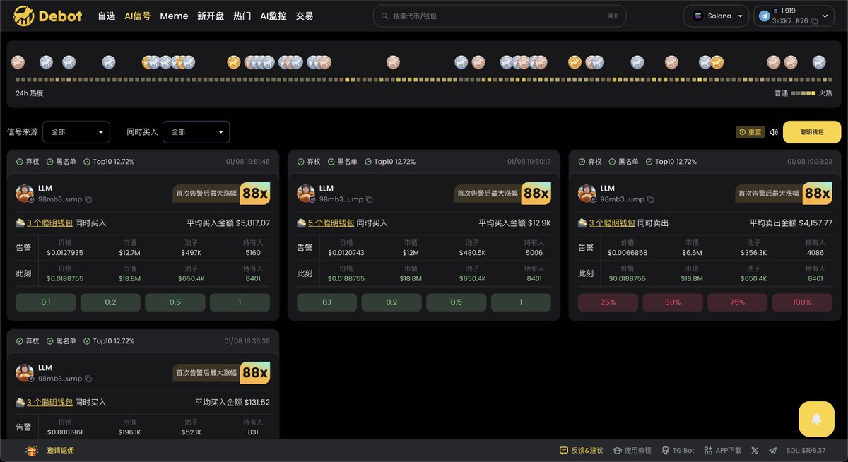This screenshot has height=462, width=848.
Task: Open the Telegram paper-plane icon in footer
Action: click(x=772, y=451)
